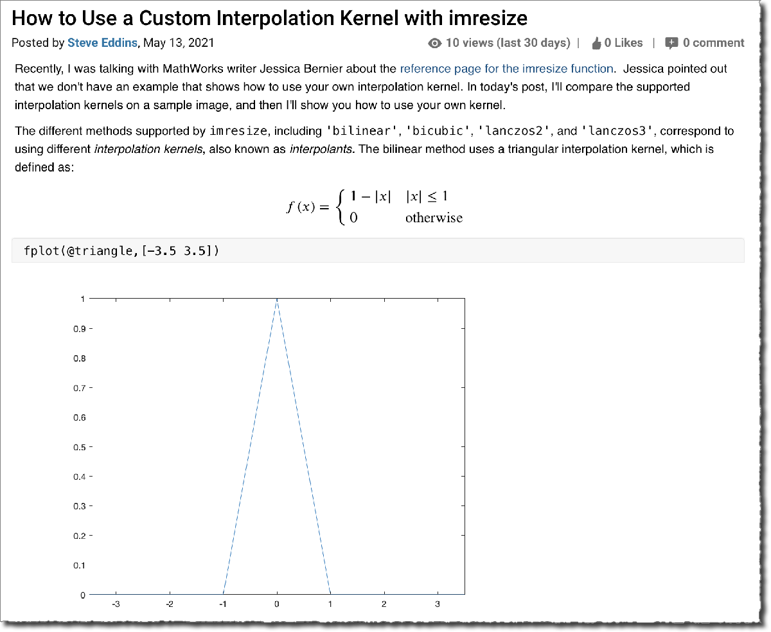The height and width of the screenshot is (632, 771).
Task: Click the thumbs-up like icon
Action: [x=596, y=44]
